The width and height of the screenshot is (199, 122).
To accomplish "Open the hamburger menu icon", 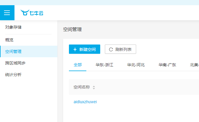I will (7, 13).
